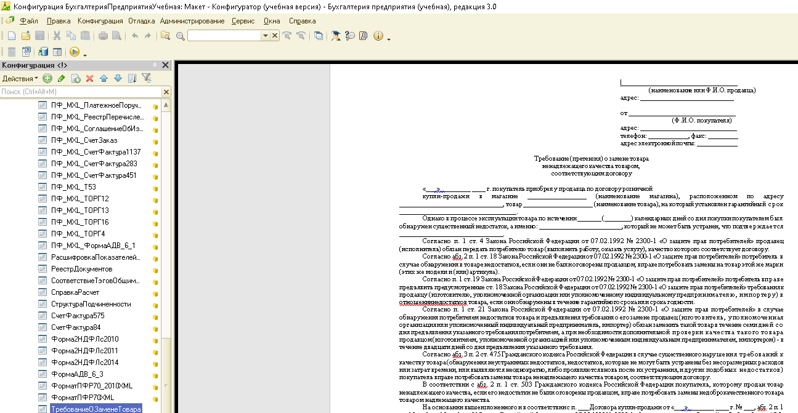Close the Configuration panel

(165, 65)
